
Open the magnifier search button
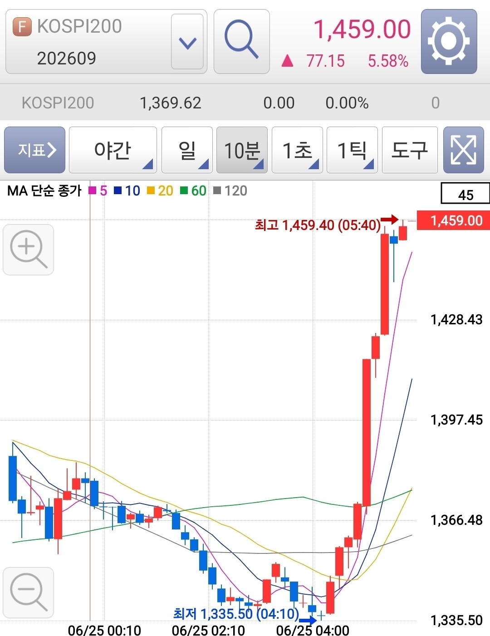tap(241, 41)
